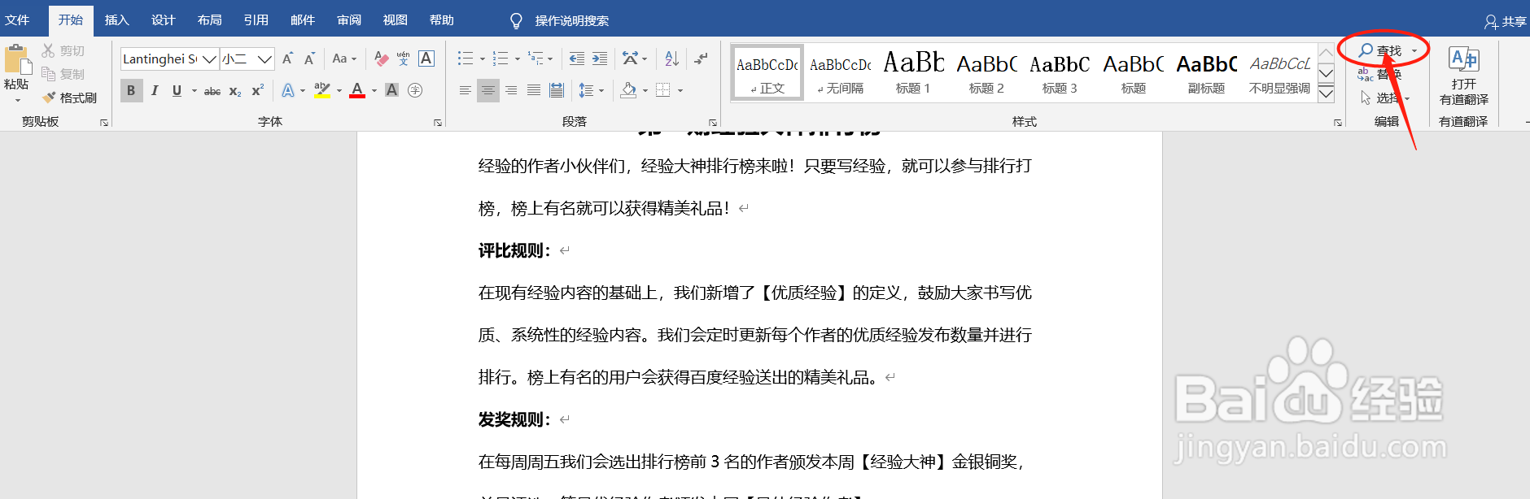
Task: Toggle italic formatting
Action: 155,90
